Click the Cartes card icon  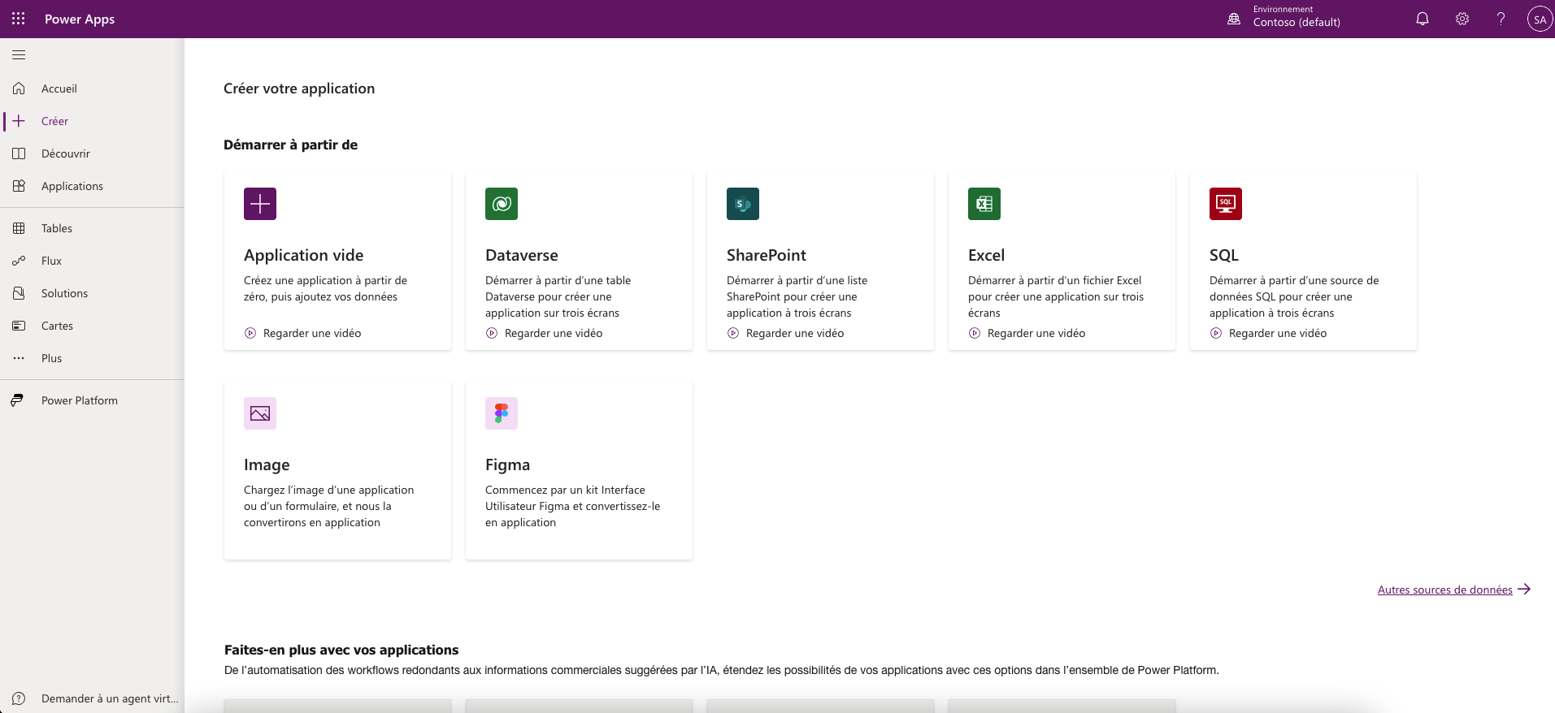click(x=19, y=326)
